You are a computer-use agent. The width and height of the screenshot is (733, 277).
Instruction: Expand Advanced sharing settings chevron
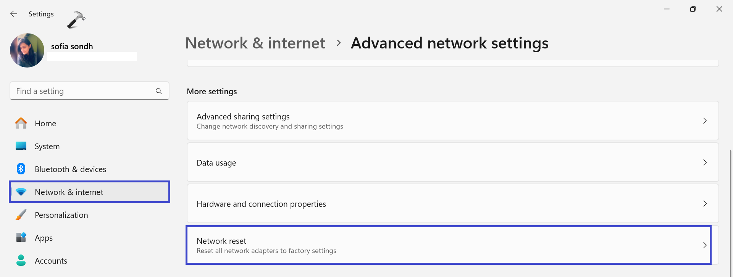tap(705, 121)
